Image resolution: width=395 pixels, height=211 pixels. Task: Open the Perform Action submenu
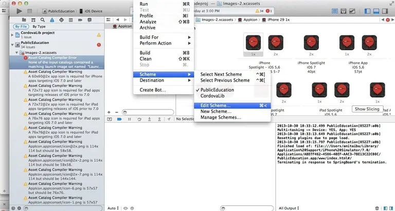(164, 43)
